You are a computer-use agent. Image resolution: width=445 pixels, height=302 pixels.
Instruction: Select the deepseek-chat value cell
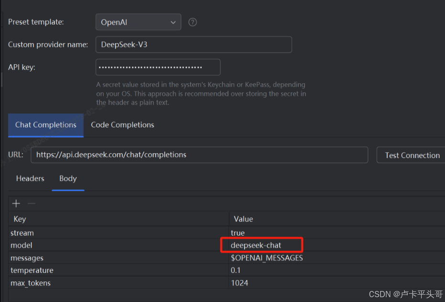[337, 245]
